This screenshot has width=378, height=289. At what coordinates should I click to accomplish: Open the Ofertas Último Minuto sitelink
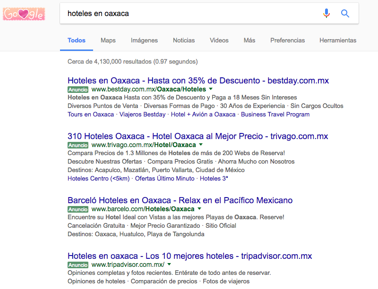tap(164, 179)
